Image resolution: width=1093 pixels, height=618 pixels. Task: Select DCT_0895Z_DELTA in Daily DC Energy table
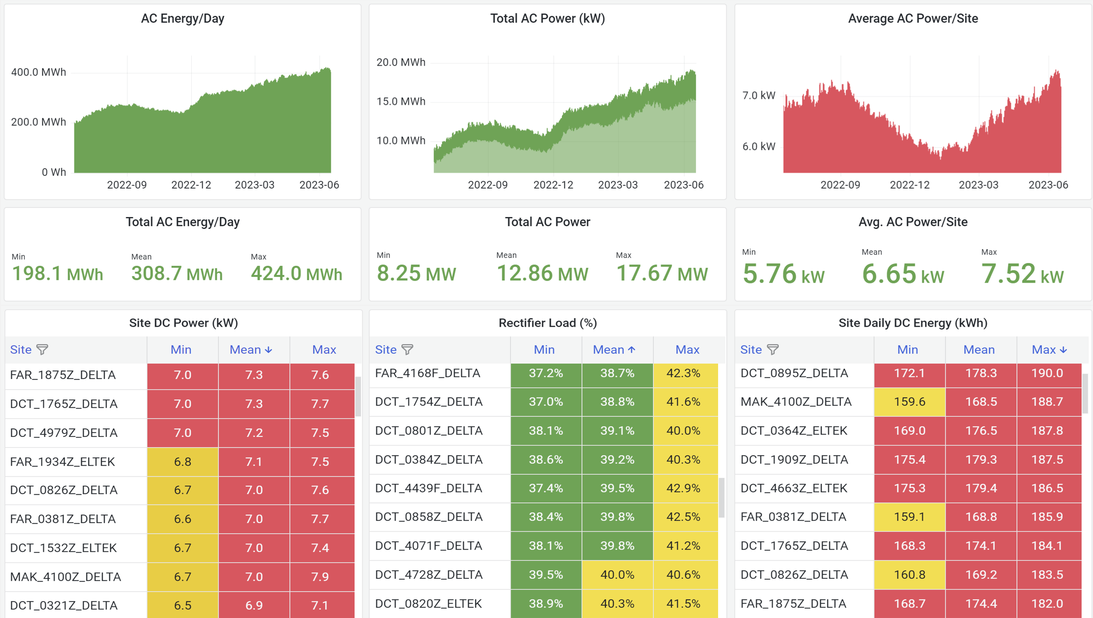tap(794, 373)
